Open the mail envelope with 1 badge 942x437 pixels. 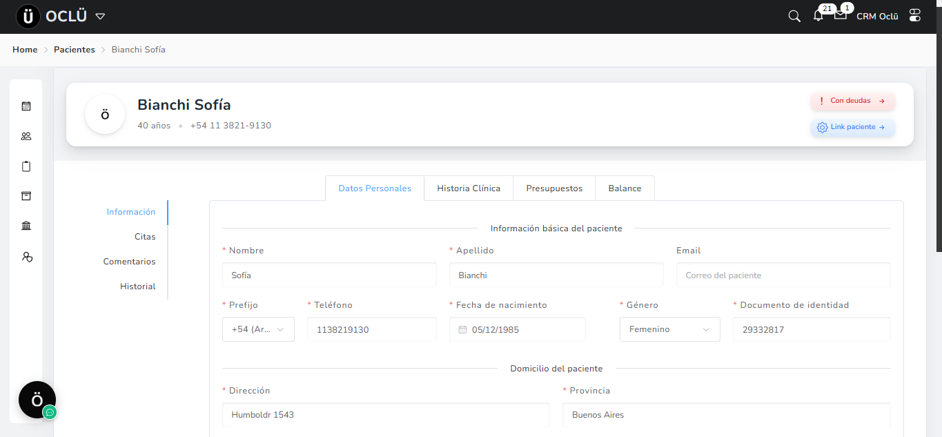click(841, 15)
